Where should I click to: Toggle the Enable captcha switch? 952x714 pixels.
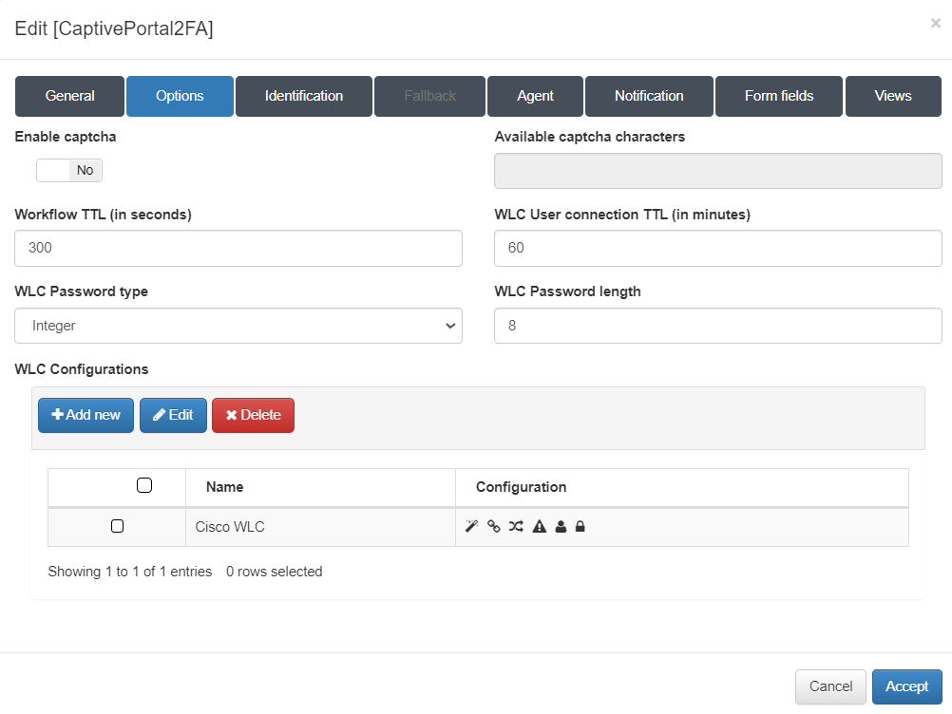coord(69,170)
